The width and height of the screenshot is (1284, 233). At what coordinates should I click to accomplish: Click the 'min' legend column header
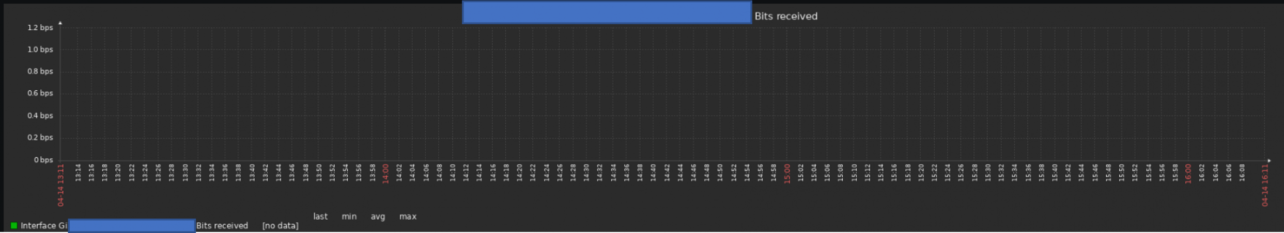(x=349, y=217)
